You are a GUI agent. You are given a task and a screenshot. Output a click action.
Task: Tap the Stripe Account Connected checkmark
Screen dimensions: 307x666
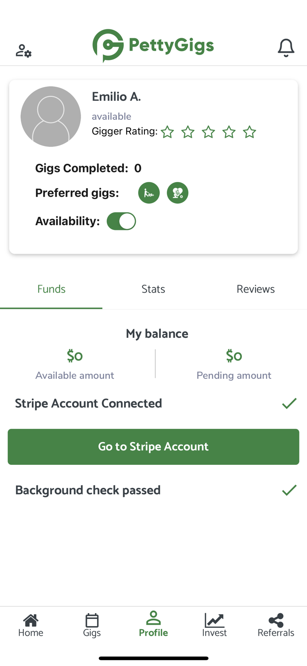pos(289,403)
